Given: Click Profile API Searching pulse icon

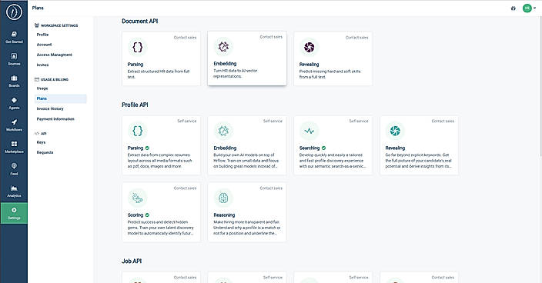Looking at the screenshot, I should (x=309, y=131).
